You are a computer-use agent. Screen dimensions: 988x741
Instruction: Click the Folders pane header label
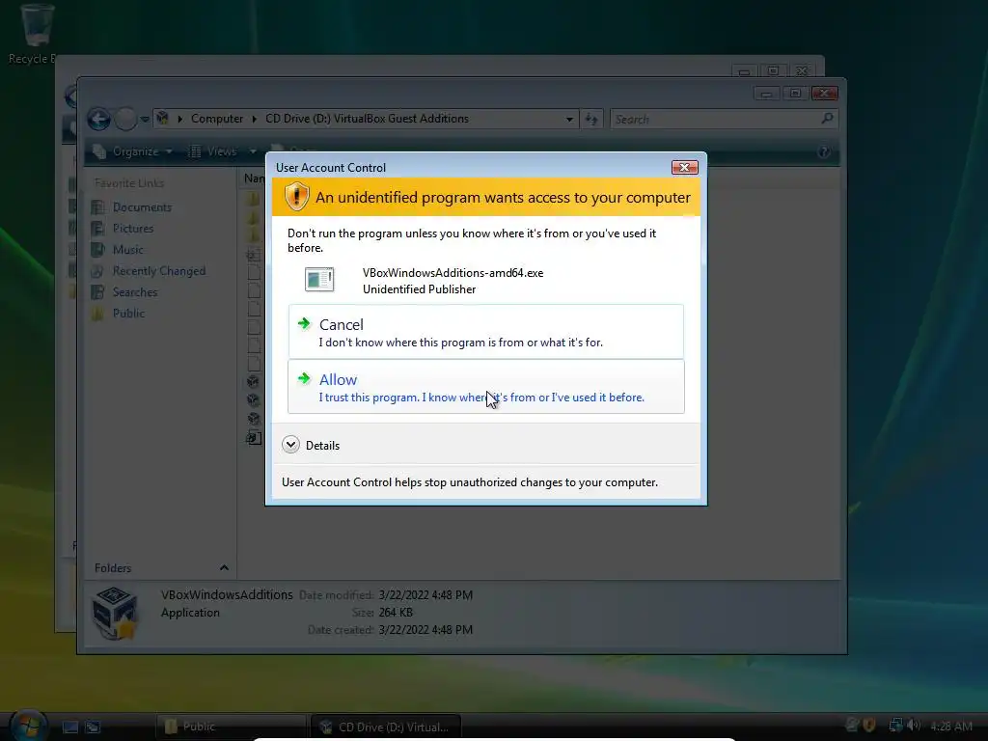[x=113, y=567]
